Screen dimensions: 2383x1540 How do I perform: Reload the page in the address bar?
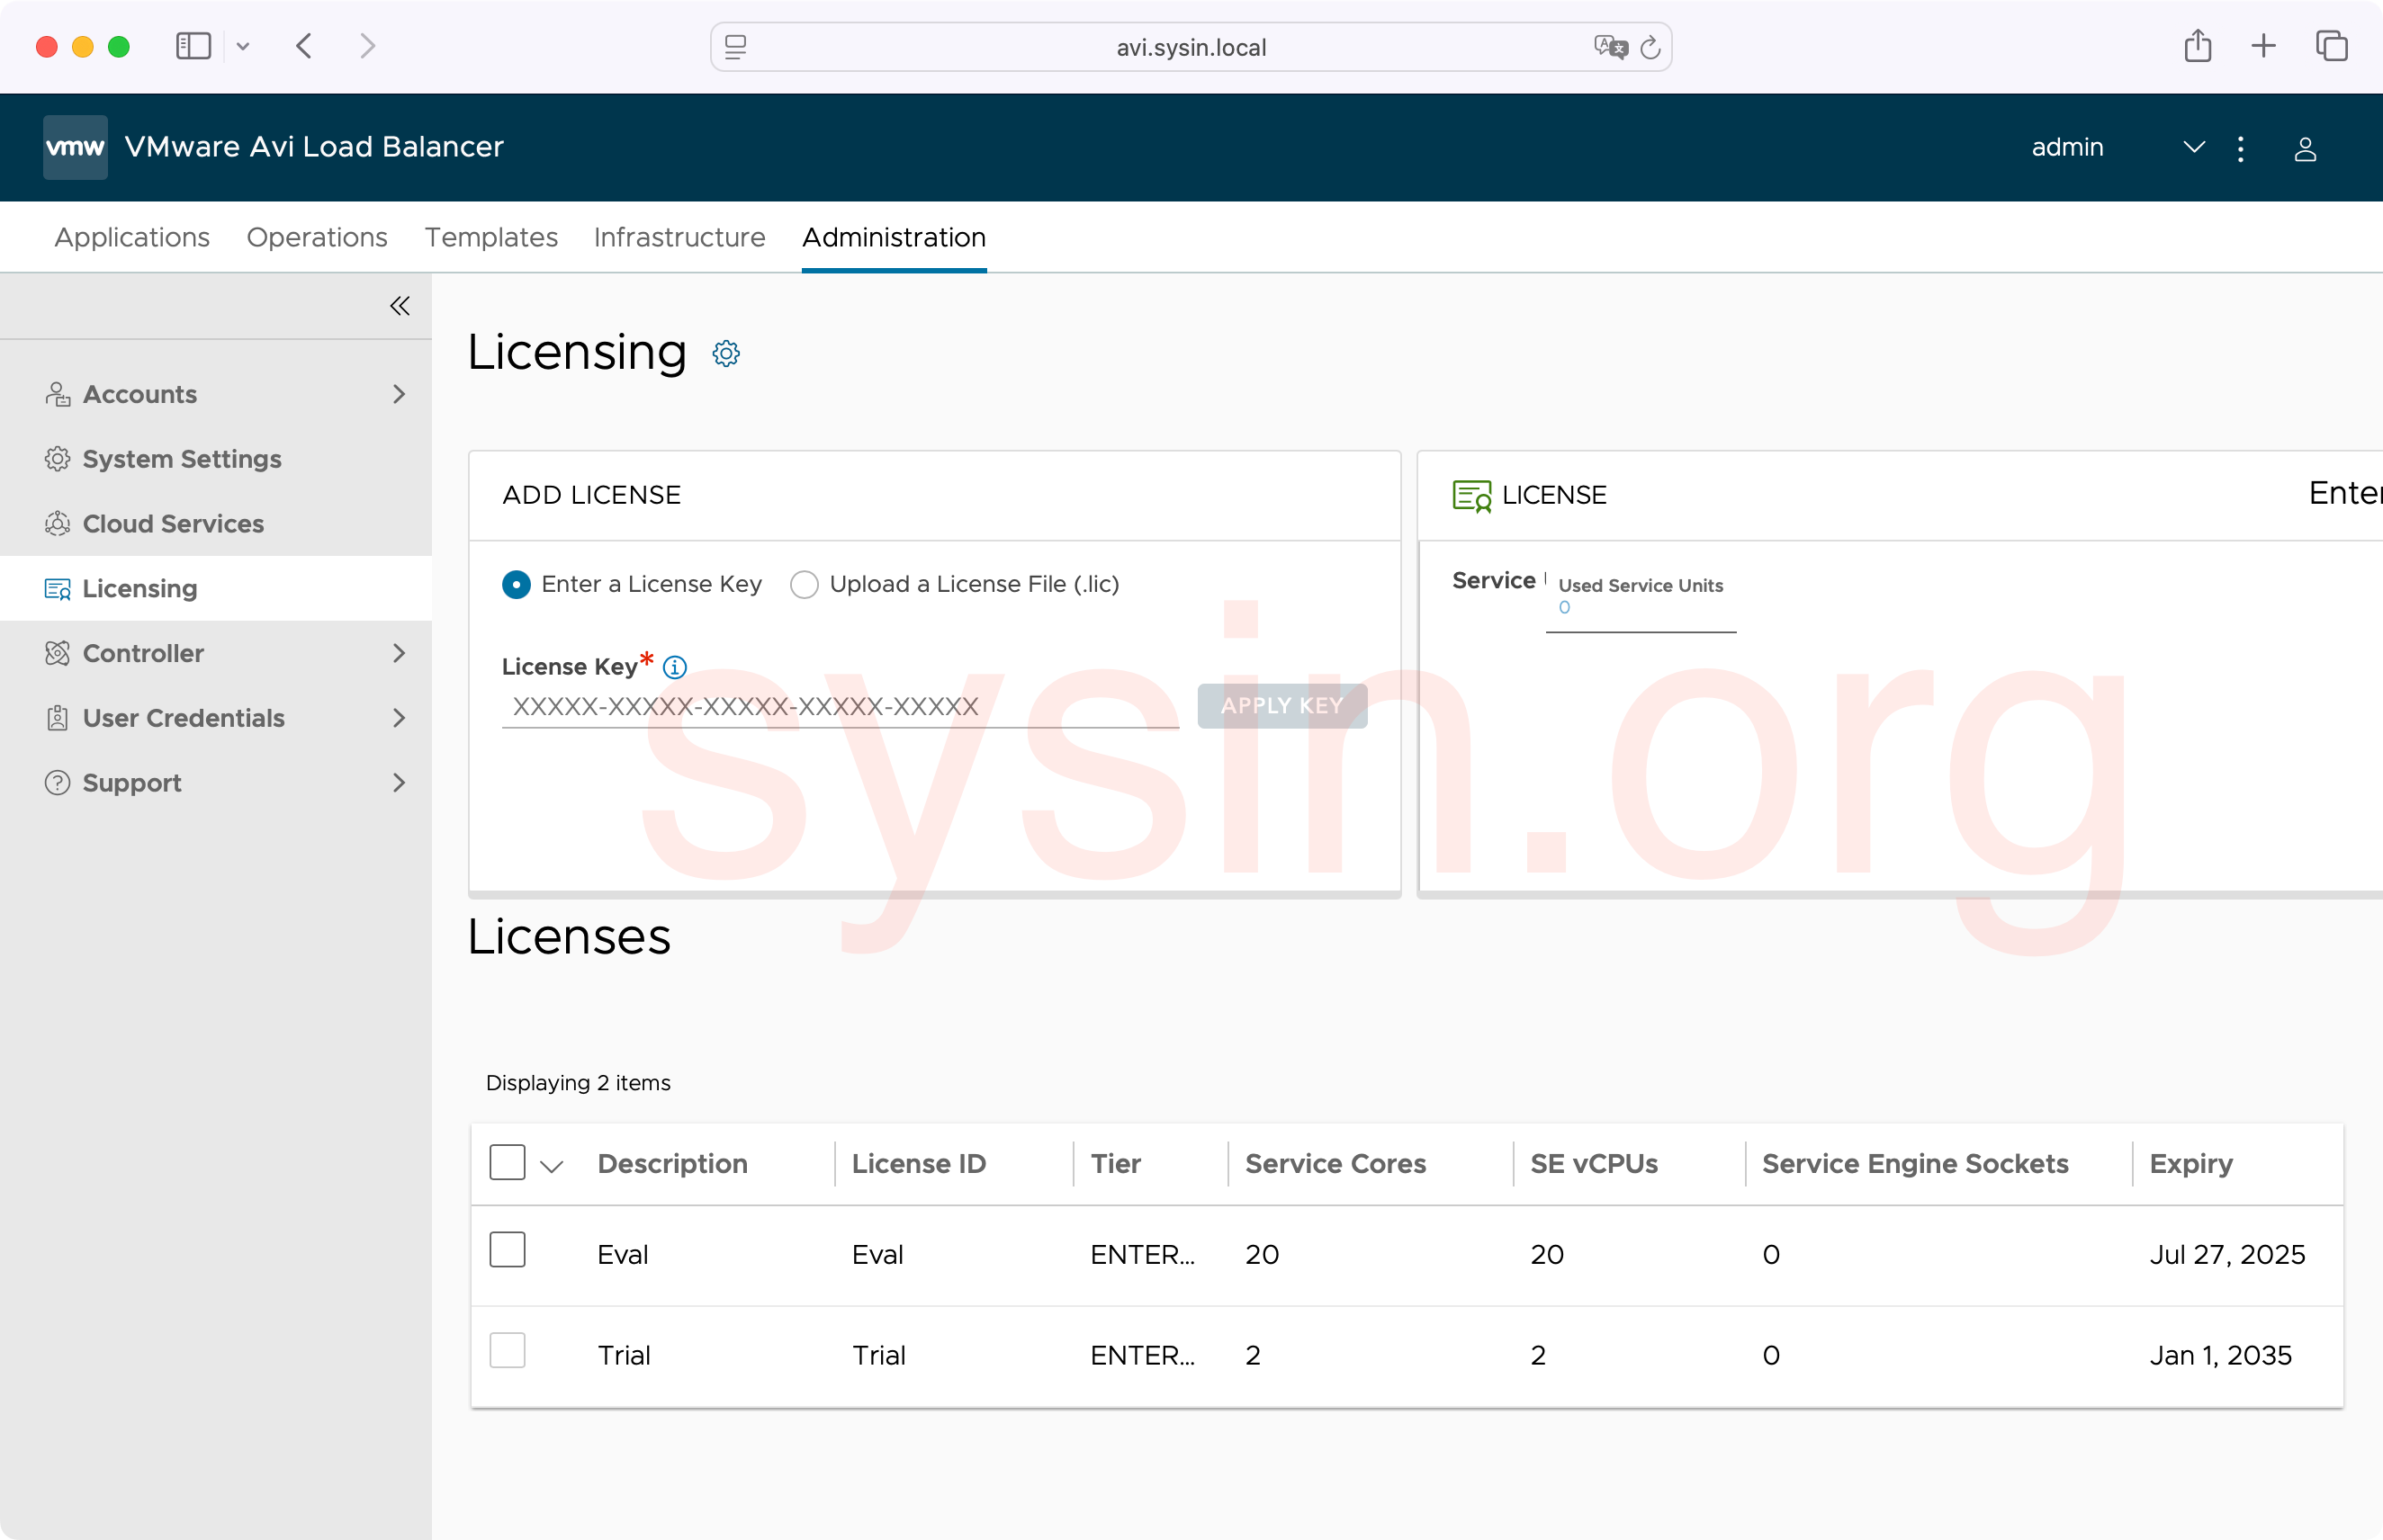1650,47
